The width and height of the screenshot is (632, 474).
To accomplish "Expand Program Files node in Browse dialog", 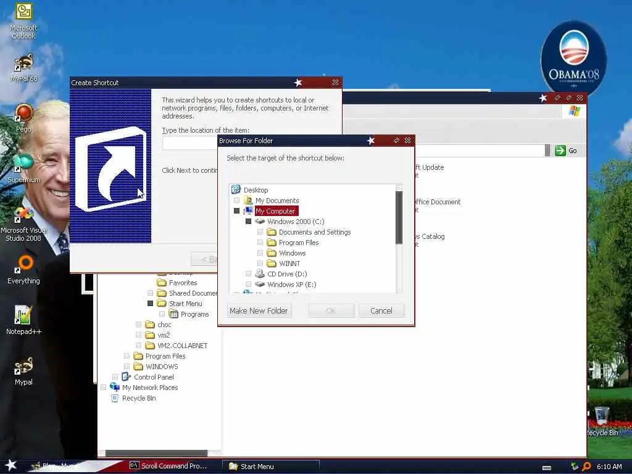I will [260, 242].
